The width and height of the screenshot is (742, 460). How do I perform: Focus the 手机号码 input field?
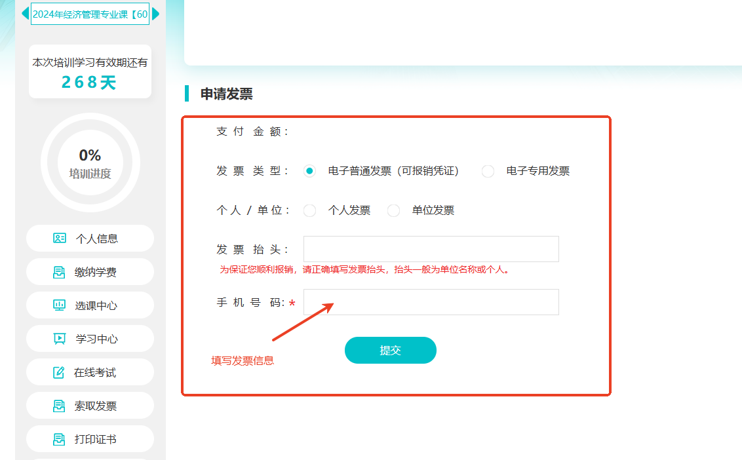coord(431,302)
